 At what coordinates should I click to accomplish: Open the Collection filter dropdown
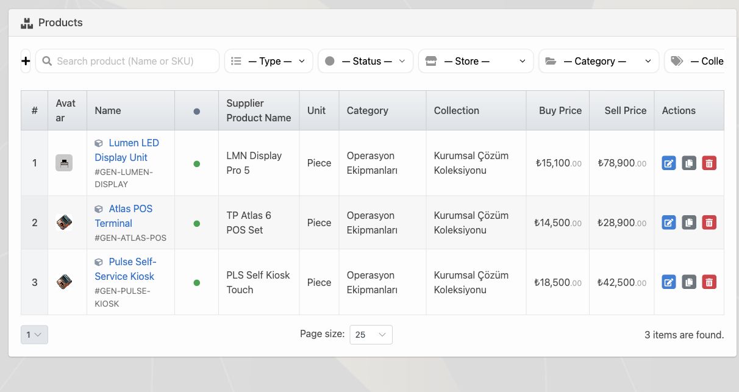pyautogui.click(x=694, y=61)
